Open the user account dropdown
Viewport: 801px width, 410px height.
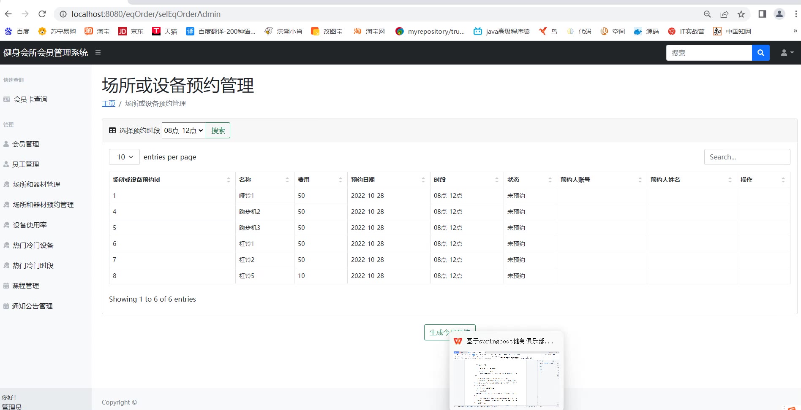(787, 53)
